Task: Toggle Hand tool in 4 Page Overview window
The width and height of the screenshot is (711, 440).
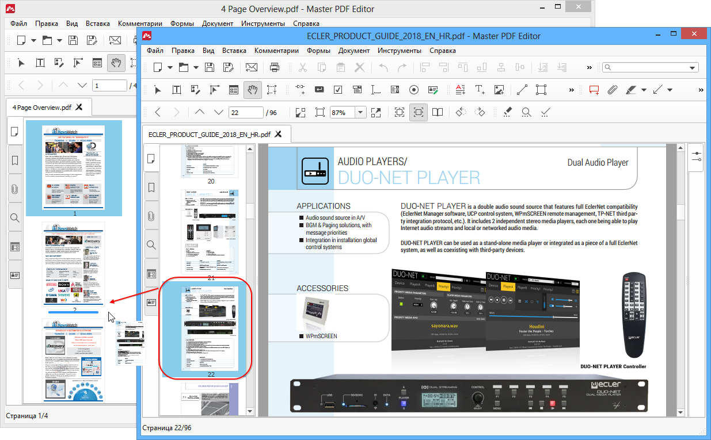Action: tap(116, 63)
